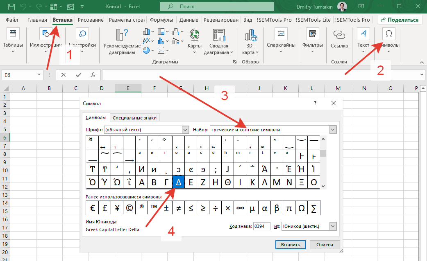This screenshot has height=261, width=427.
Task: Click the Cancel (Отмена) button
Action: (x=325, y=245)
